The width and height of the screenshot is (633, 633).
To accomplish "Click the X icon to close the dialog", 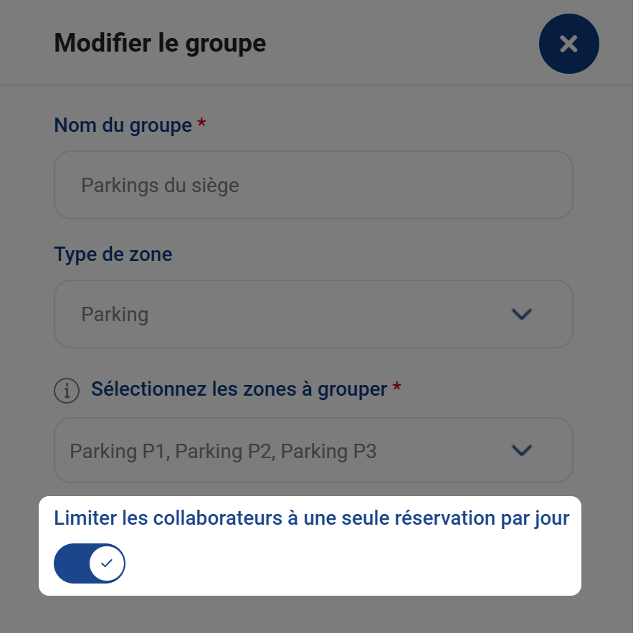I will coord(568,44).
